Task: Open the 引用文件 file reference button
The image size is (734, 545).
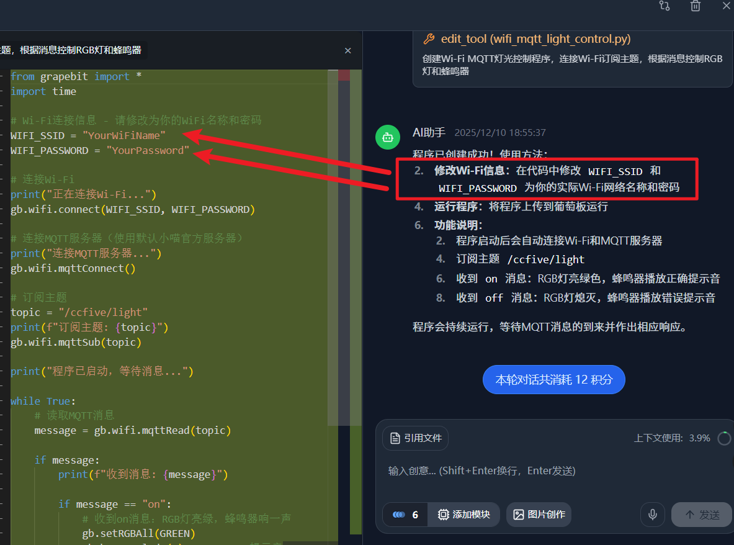Action: 415,438
